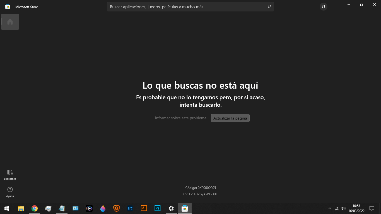Image resolution: width=381 pixels, height=214 pixels.
Task: Close the Microsoft Store window
Action: [375, 4]
